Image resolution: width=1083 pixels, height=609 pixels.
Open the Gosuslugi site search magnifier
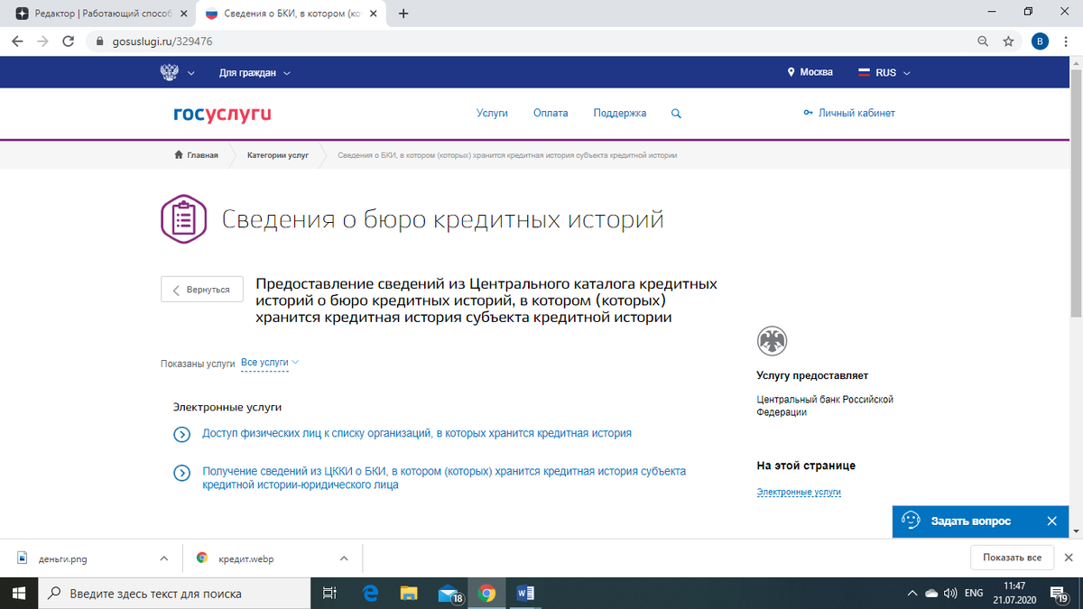[x=677, y=114]
